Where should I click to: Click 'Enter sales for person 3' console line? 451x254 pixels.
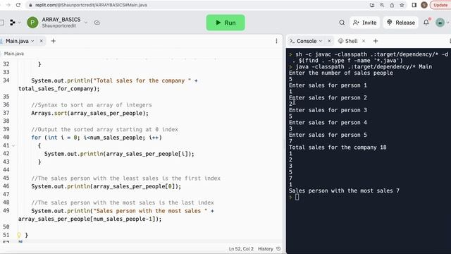pos(328,110)
